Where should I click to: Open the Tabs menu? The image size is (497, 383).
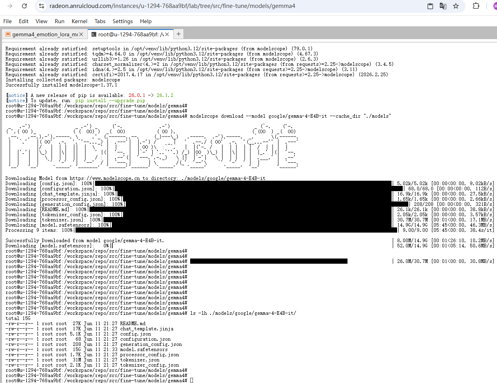pyautogui.click(x=100, y=21)
